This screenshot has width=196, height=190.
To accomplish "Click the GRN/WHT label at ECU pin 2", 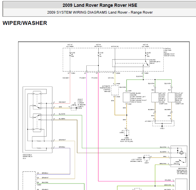I will click(62, 140).
